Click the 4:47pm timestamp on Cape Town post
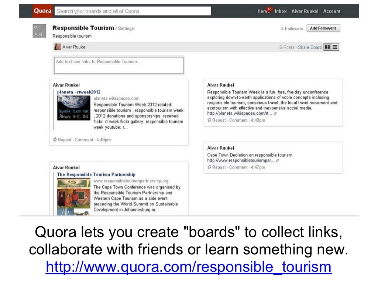The image size is (378, 284). [x=258, y=168]
